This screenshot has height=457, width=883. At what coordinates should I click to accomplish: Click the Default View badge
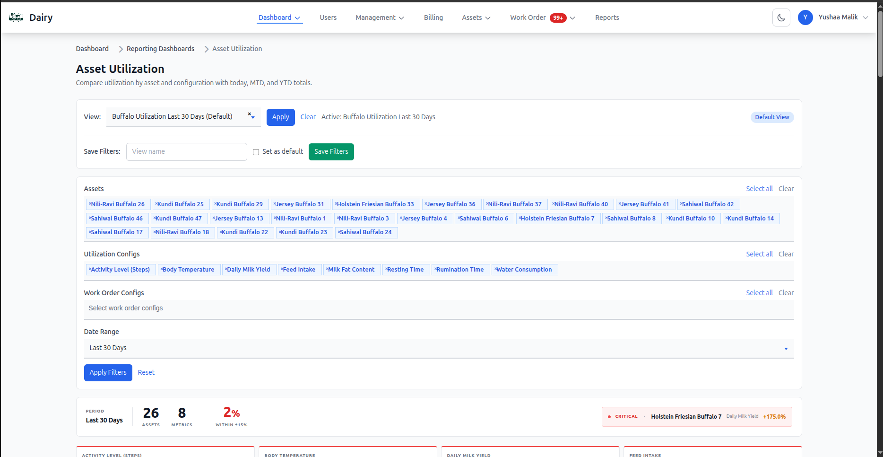pyautogui.click(x=772, y=117)
